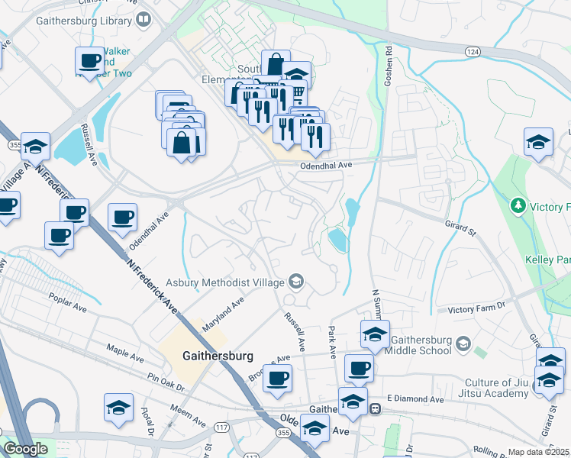Screen dimensions: 571x458
Task: Open the school marker at the far east
Action: 539,144
